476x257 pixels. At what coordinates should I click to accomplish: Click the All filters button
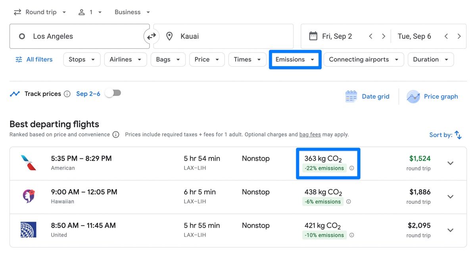(x=34, y=59)
